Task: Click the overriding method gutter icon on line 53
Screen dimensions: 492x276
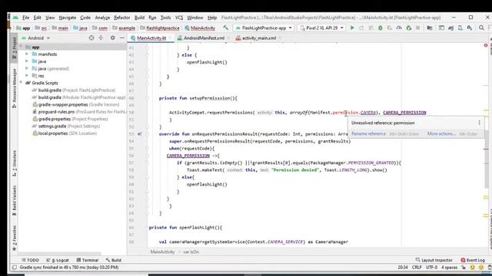Action: click(x=139, y=134)
